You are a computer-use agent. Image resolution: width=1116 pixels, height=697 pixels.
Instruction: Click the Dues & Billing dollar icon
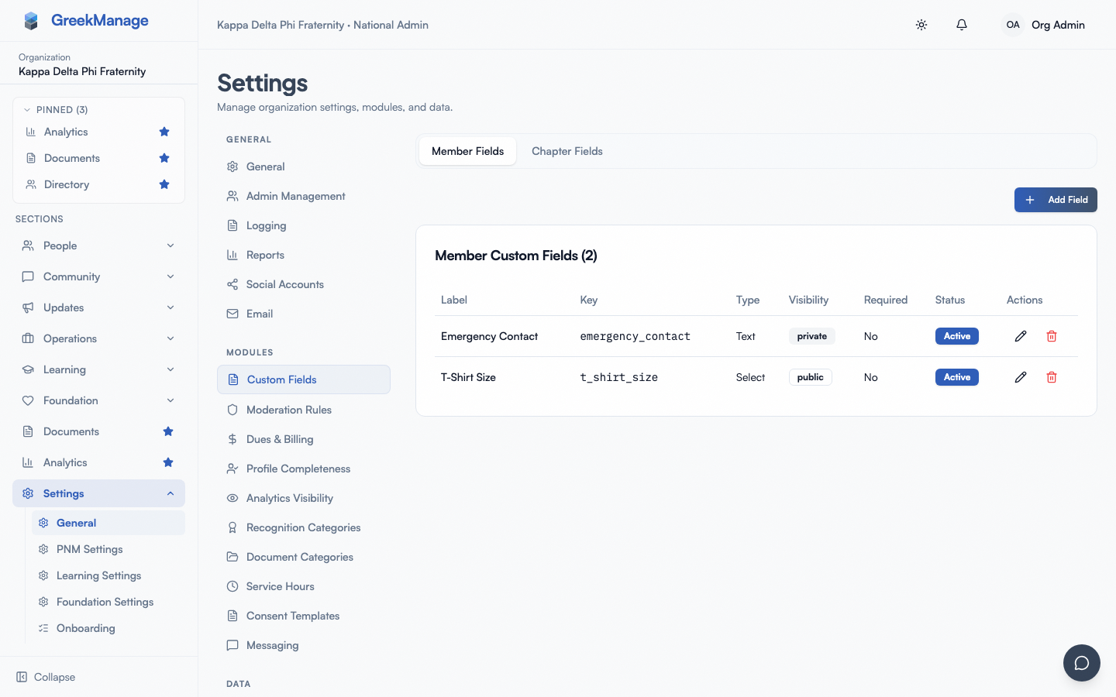232,439
